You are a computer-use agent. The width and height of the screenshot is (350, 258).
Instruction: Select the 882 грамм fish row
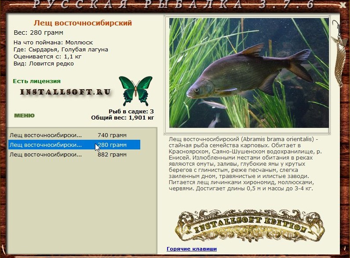click(74, 154)
